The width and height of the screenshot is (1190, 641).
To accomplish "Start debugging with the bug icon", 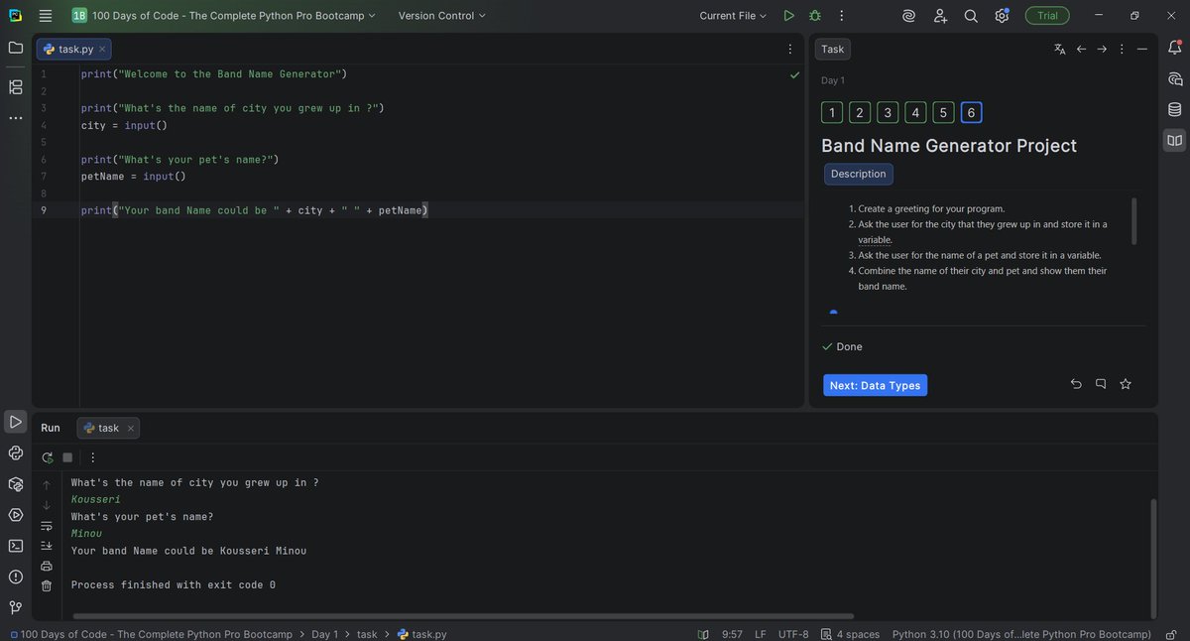I will [815, 16].
